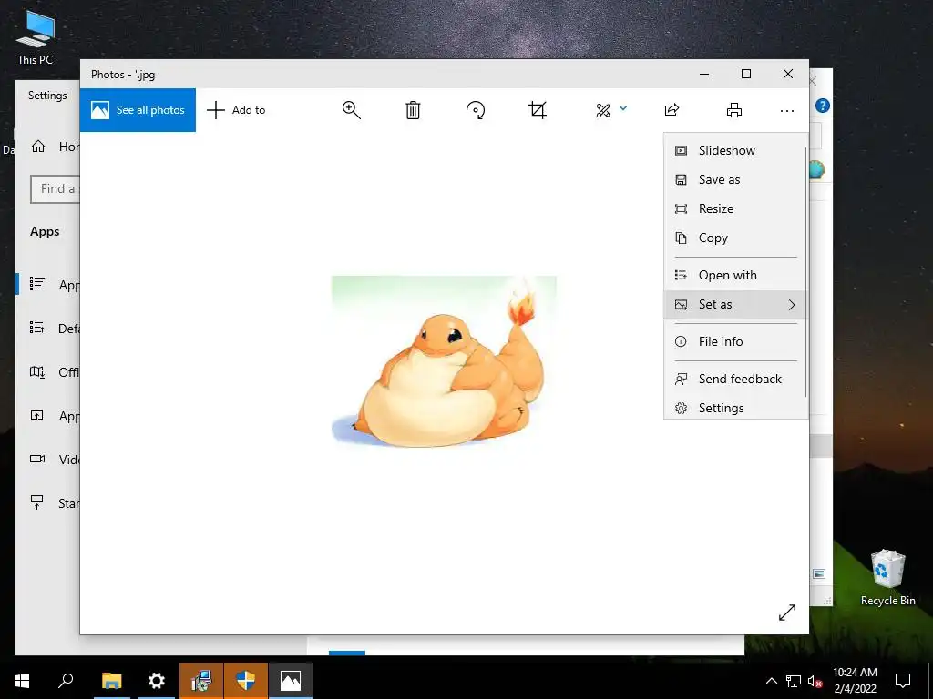Viewport: 933px width, 699px height.
Task: Open the Windows Start menu
Action: pos(22,681)
